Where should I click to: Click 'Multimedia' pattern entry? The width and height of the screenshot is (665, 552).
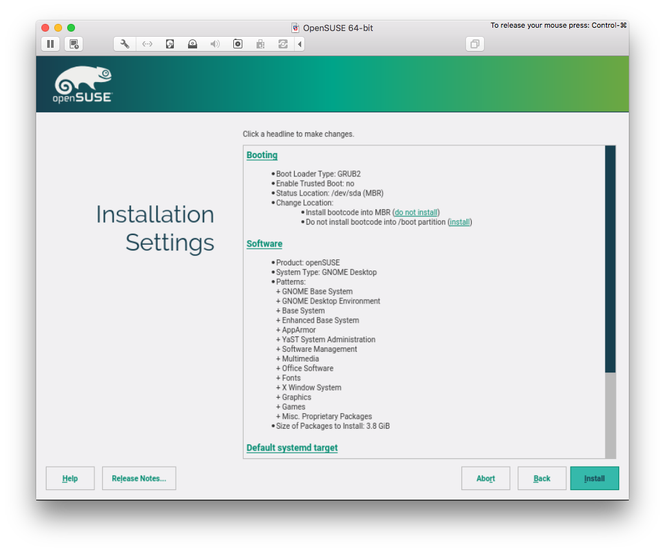point(301,359)
